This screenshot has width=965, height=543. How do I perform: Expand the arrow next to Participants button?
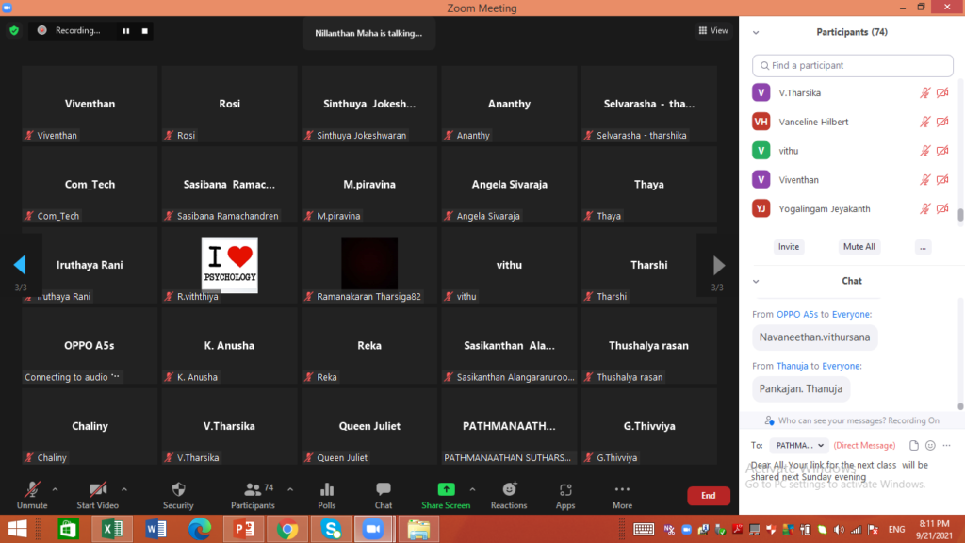(x=290, y=490)
